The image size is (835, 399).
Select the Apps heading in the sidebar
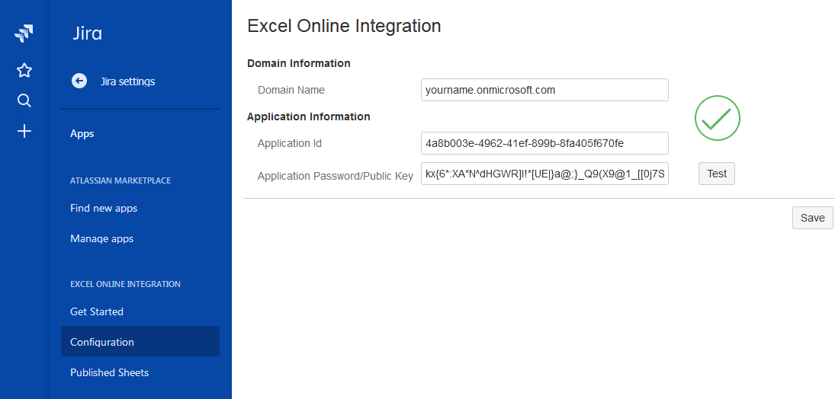82,133
